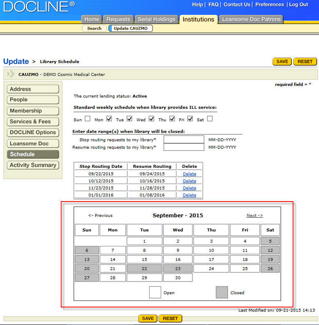The image size is (319, 325).
Task: Delete the 09/22/2015 closure row
Action: pyautogui.click(x=189, y=174)
